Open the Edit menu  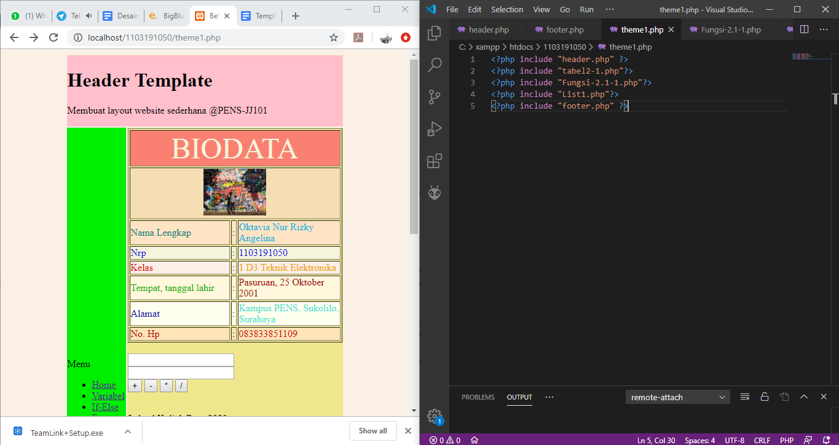point(475,9)
